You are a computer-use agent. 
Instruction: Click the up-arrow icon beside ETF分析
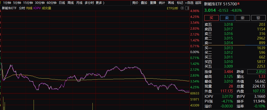coord(182,8)
